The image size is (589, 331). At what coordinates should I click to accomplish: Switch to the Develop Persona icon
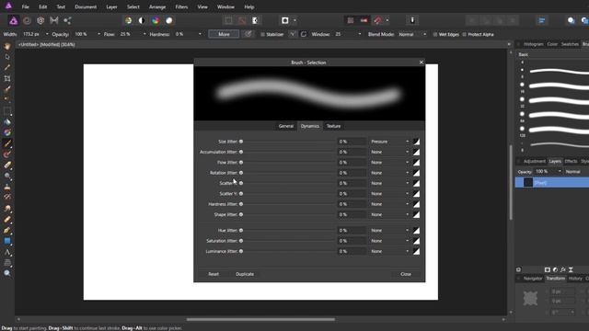pos(40,20)
